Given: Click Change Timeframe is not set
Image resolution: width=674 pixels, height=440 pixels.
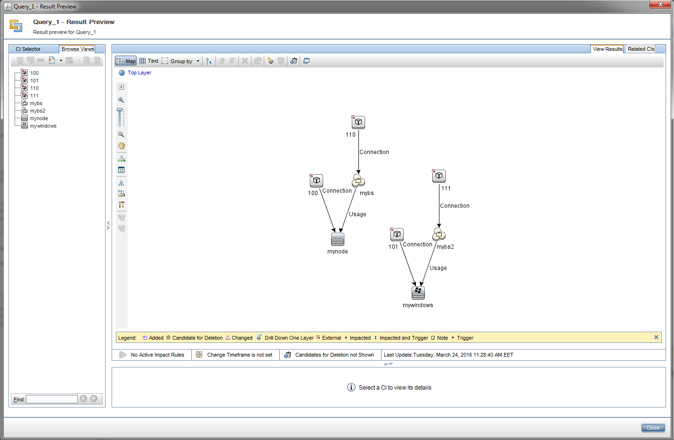Looking at the screenshot, I should point(240,355).
